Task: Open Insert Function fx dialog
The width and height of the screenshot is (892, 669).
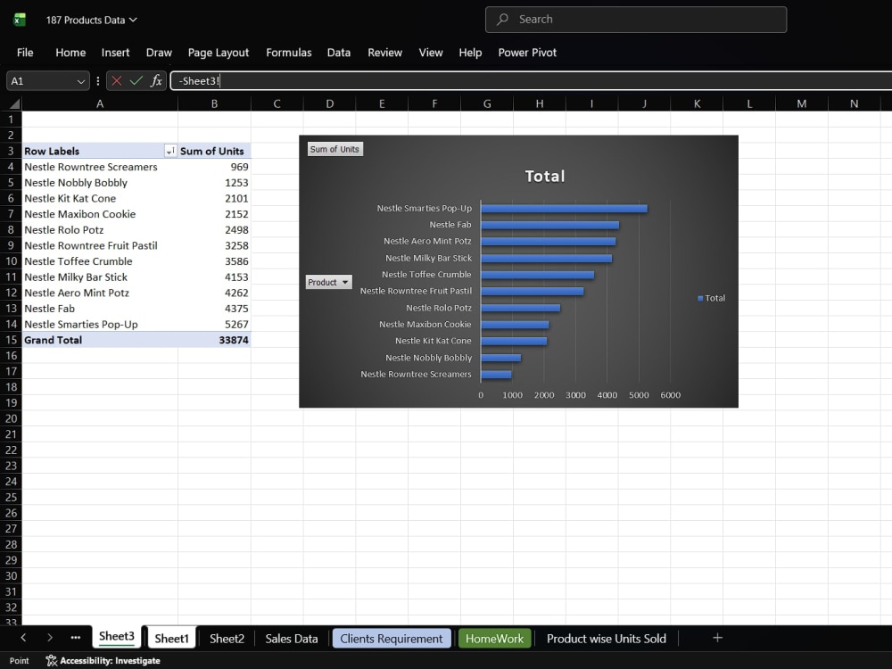Action: point(156,81)
